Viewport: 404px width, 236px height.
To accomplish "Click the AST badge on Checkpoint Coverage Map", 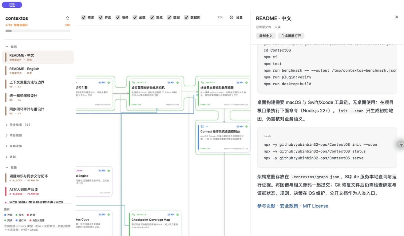I will 171,214.
